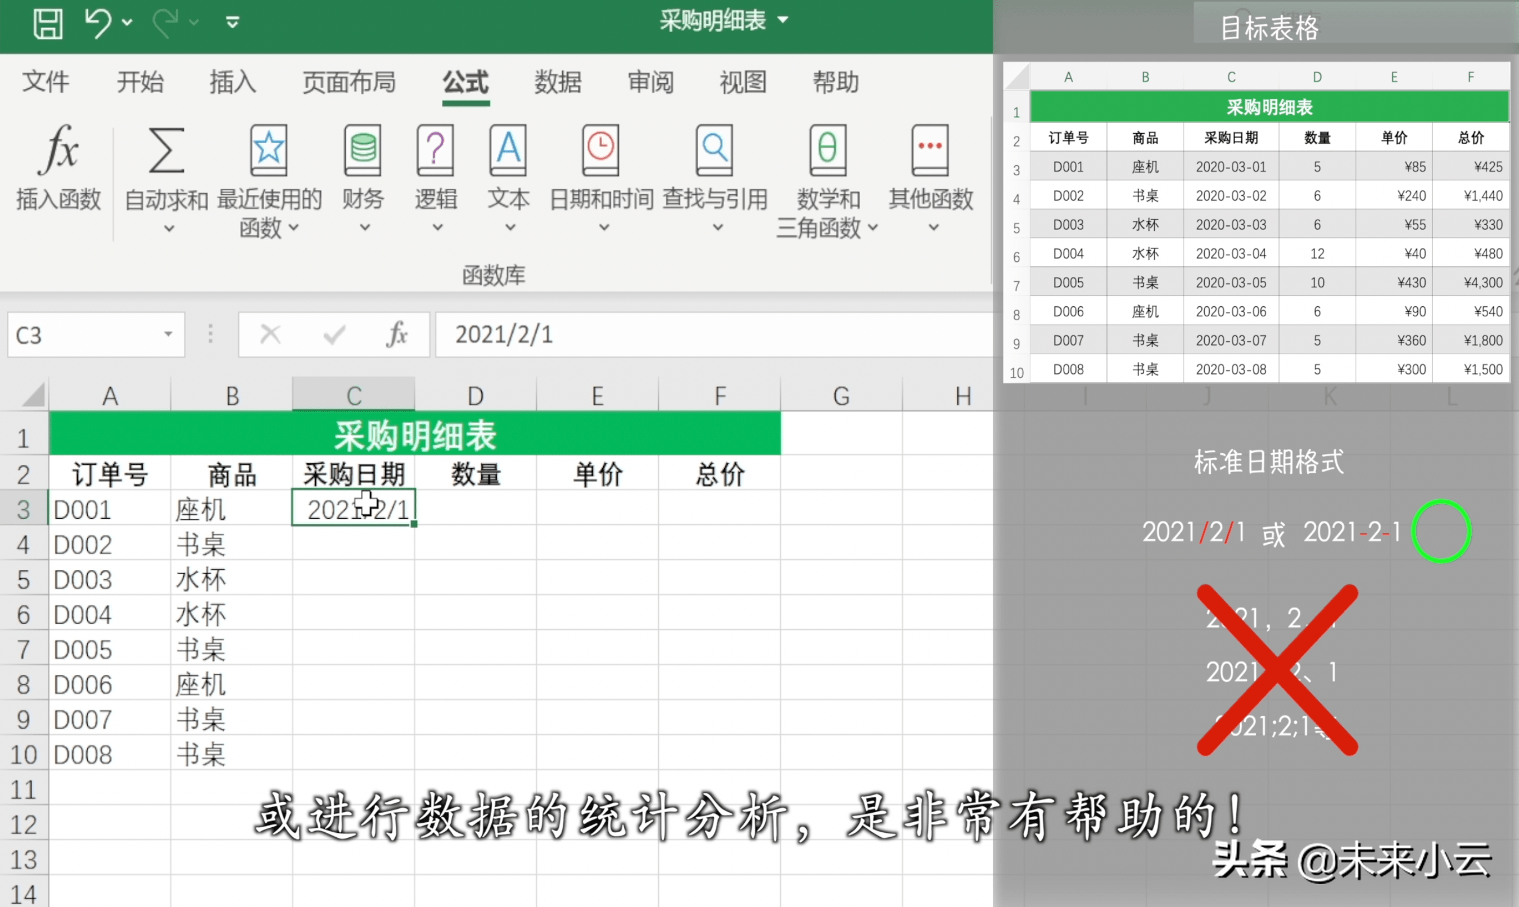Expand the Undo history dropdown arrow
The width and height of the screenshot is (1519, 907).
[x=127, y=23]
